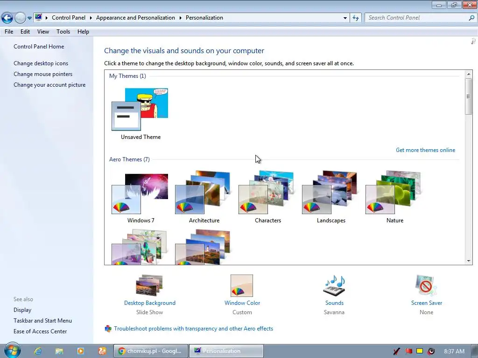
Task: Click scroll down arrow in themes list
Action: (x=469, y=261)
